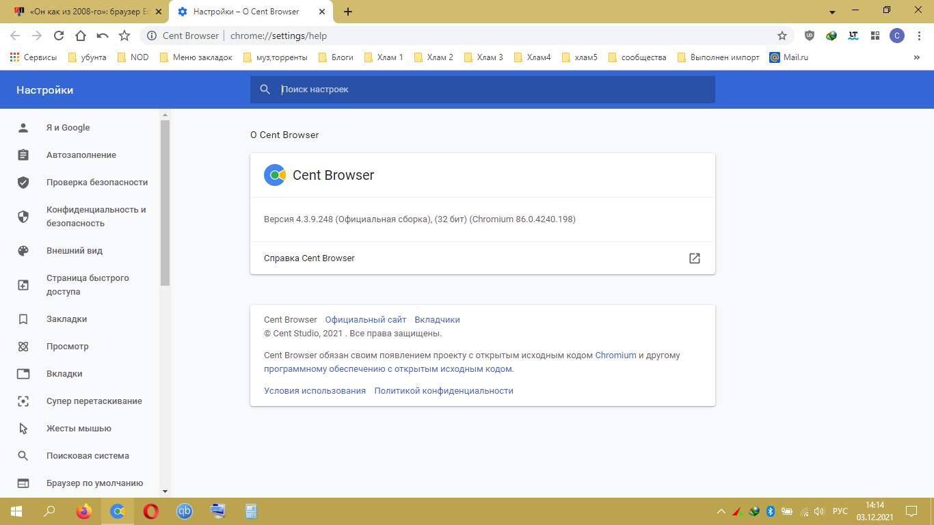Viewport: 934px width, 525px height.
Task: Click the magnifier icon in settings search
Action: (265, 90)
